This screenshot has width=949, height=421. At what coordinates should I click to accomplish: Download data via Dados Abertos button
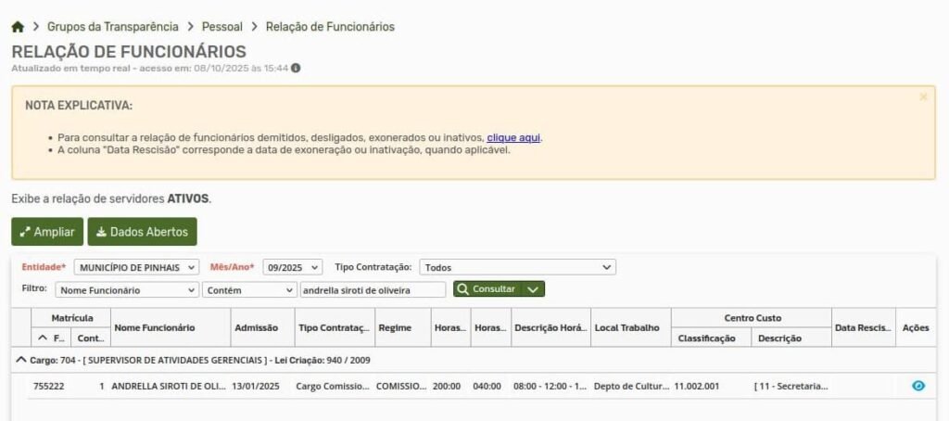tap(142, 232)
